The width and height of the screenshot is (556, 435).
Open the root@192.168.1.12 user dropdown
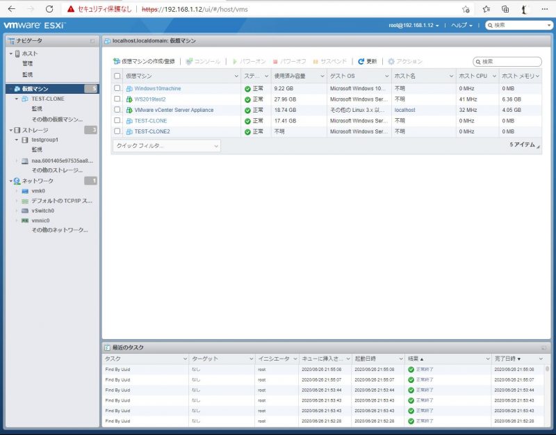point(414,26)
